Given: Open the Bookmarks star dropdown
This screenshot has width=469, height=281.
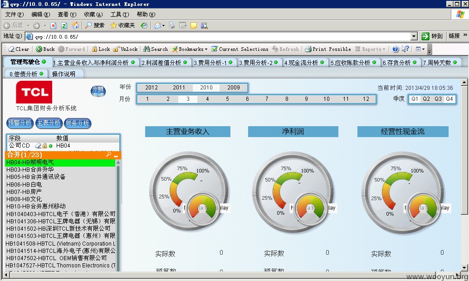Looking at the screenshot, I should tap(190, 49).
